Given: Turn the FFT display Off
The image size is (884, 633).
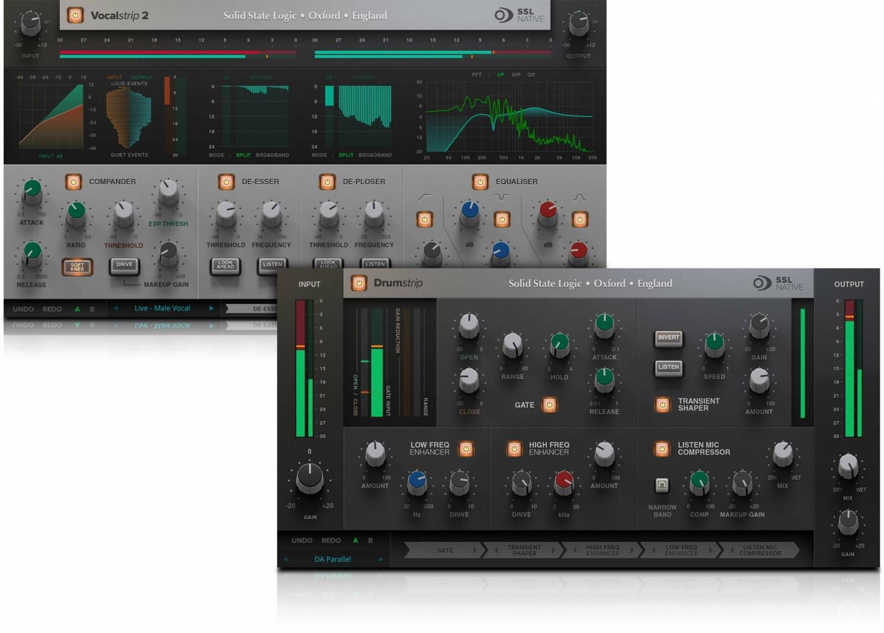Looking at the screenshot, I should point(531,75).
